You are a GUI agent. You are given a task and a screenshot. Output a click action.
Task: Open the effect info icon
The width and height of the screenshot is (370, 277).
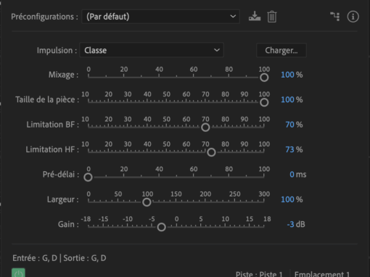[353, 17]
